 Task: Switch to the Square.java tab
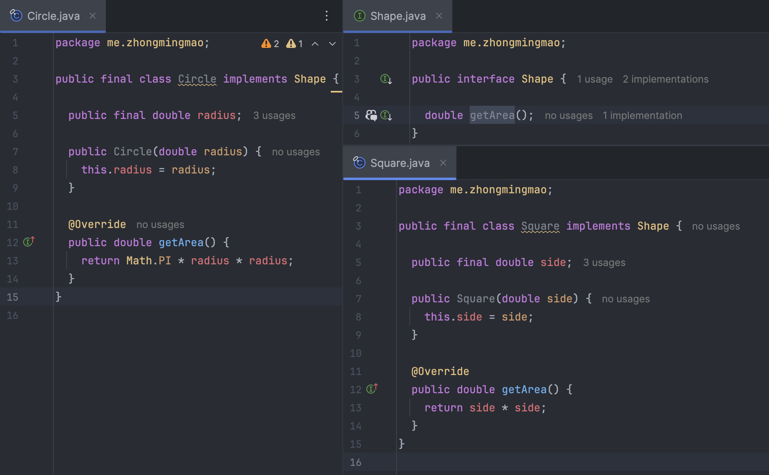[x=399, y=163]
